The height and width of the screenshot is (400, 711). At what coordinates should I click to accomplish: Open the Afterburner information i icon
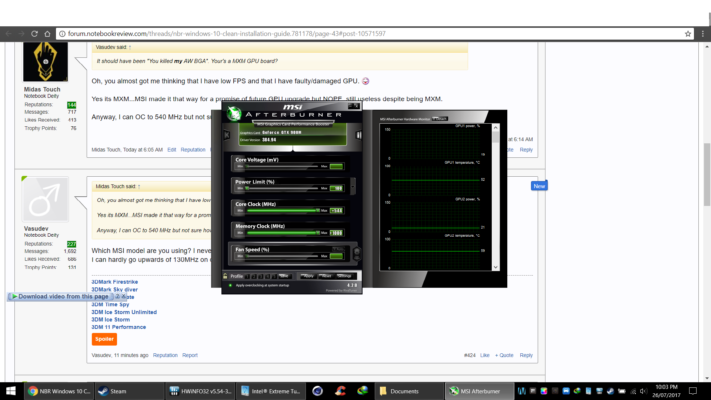(358, 135)
